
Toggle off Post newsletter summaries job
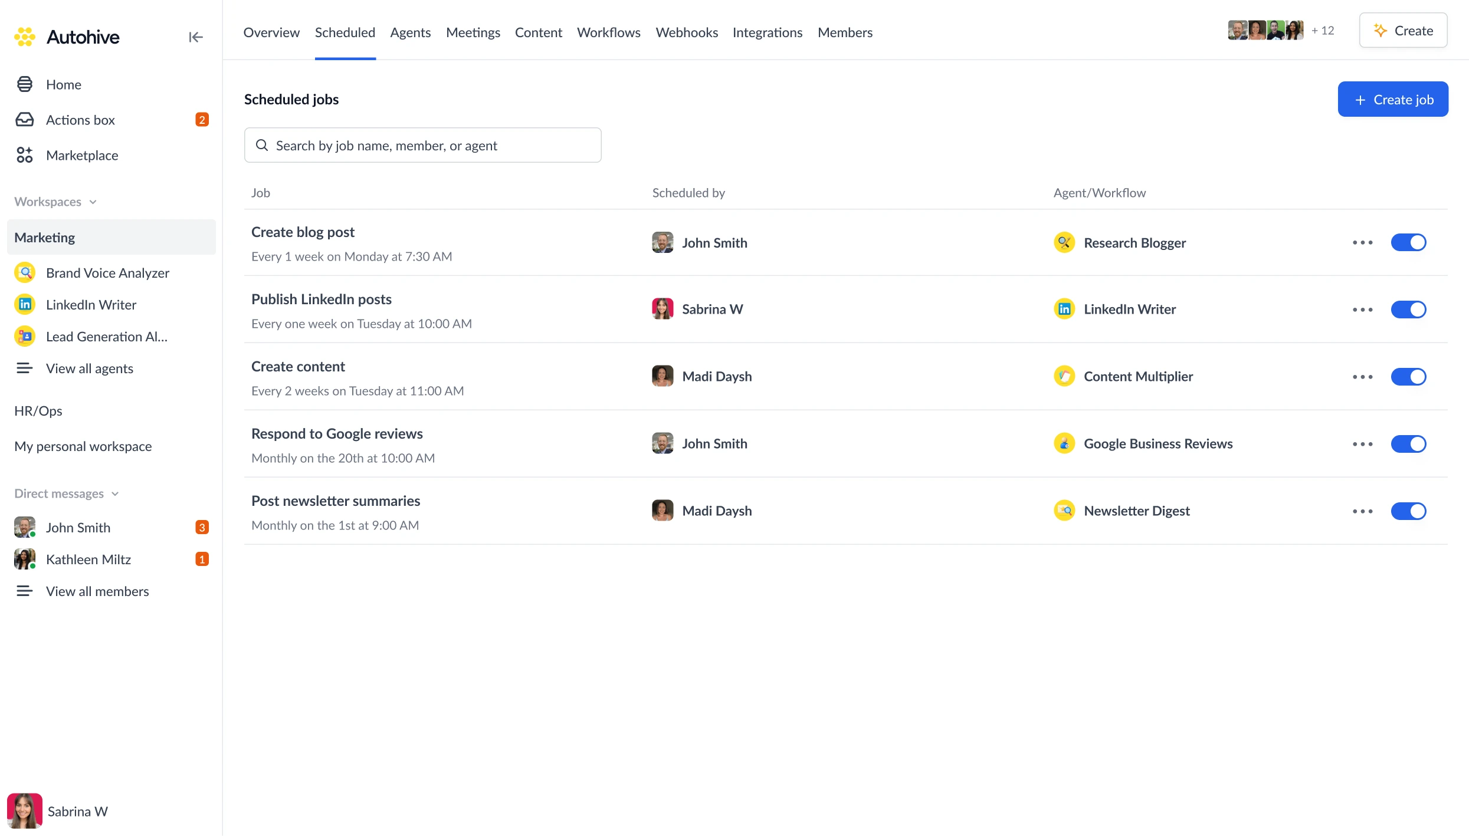click(1408, 511)
